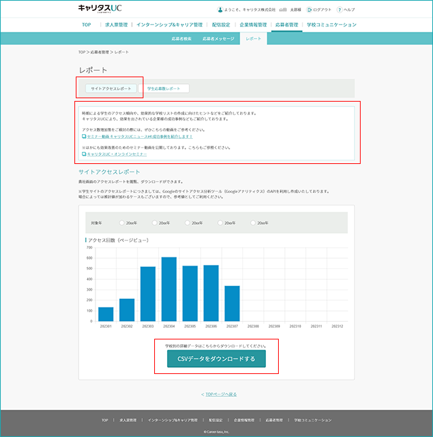Viewport: 433px width, 437px height.
Task: Select the サイトアクセスレポート tab
Action: (111, 88)
